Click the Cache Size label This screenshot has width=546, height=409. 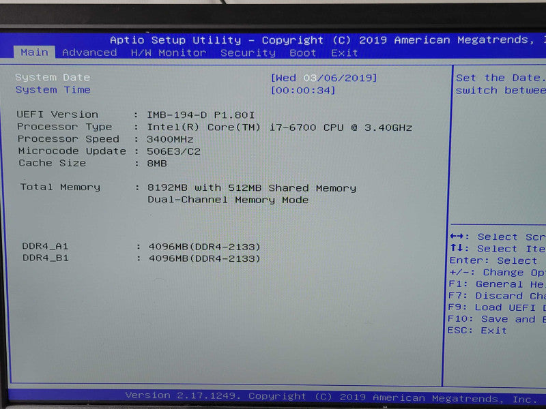click(x=53, y=163)
